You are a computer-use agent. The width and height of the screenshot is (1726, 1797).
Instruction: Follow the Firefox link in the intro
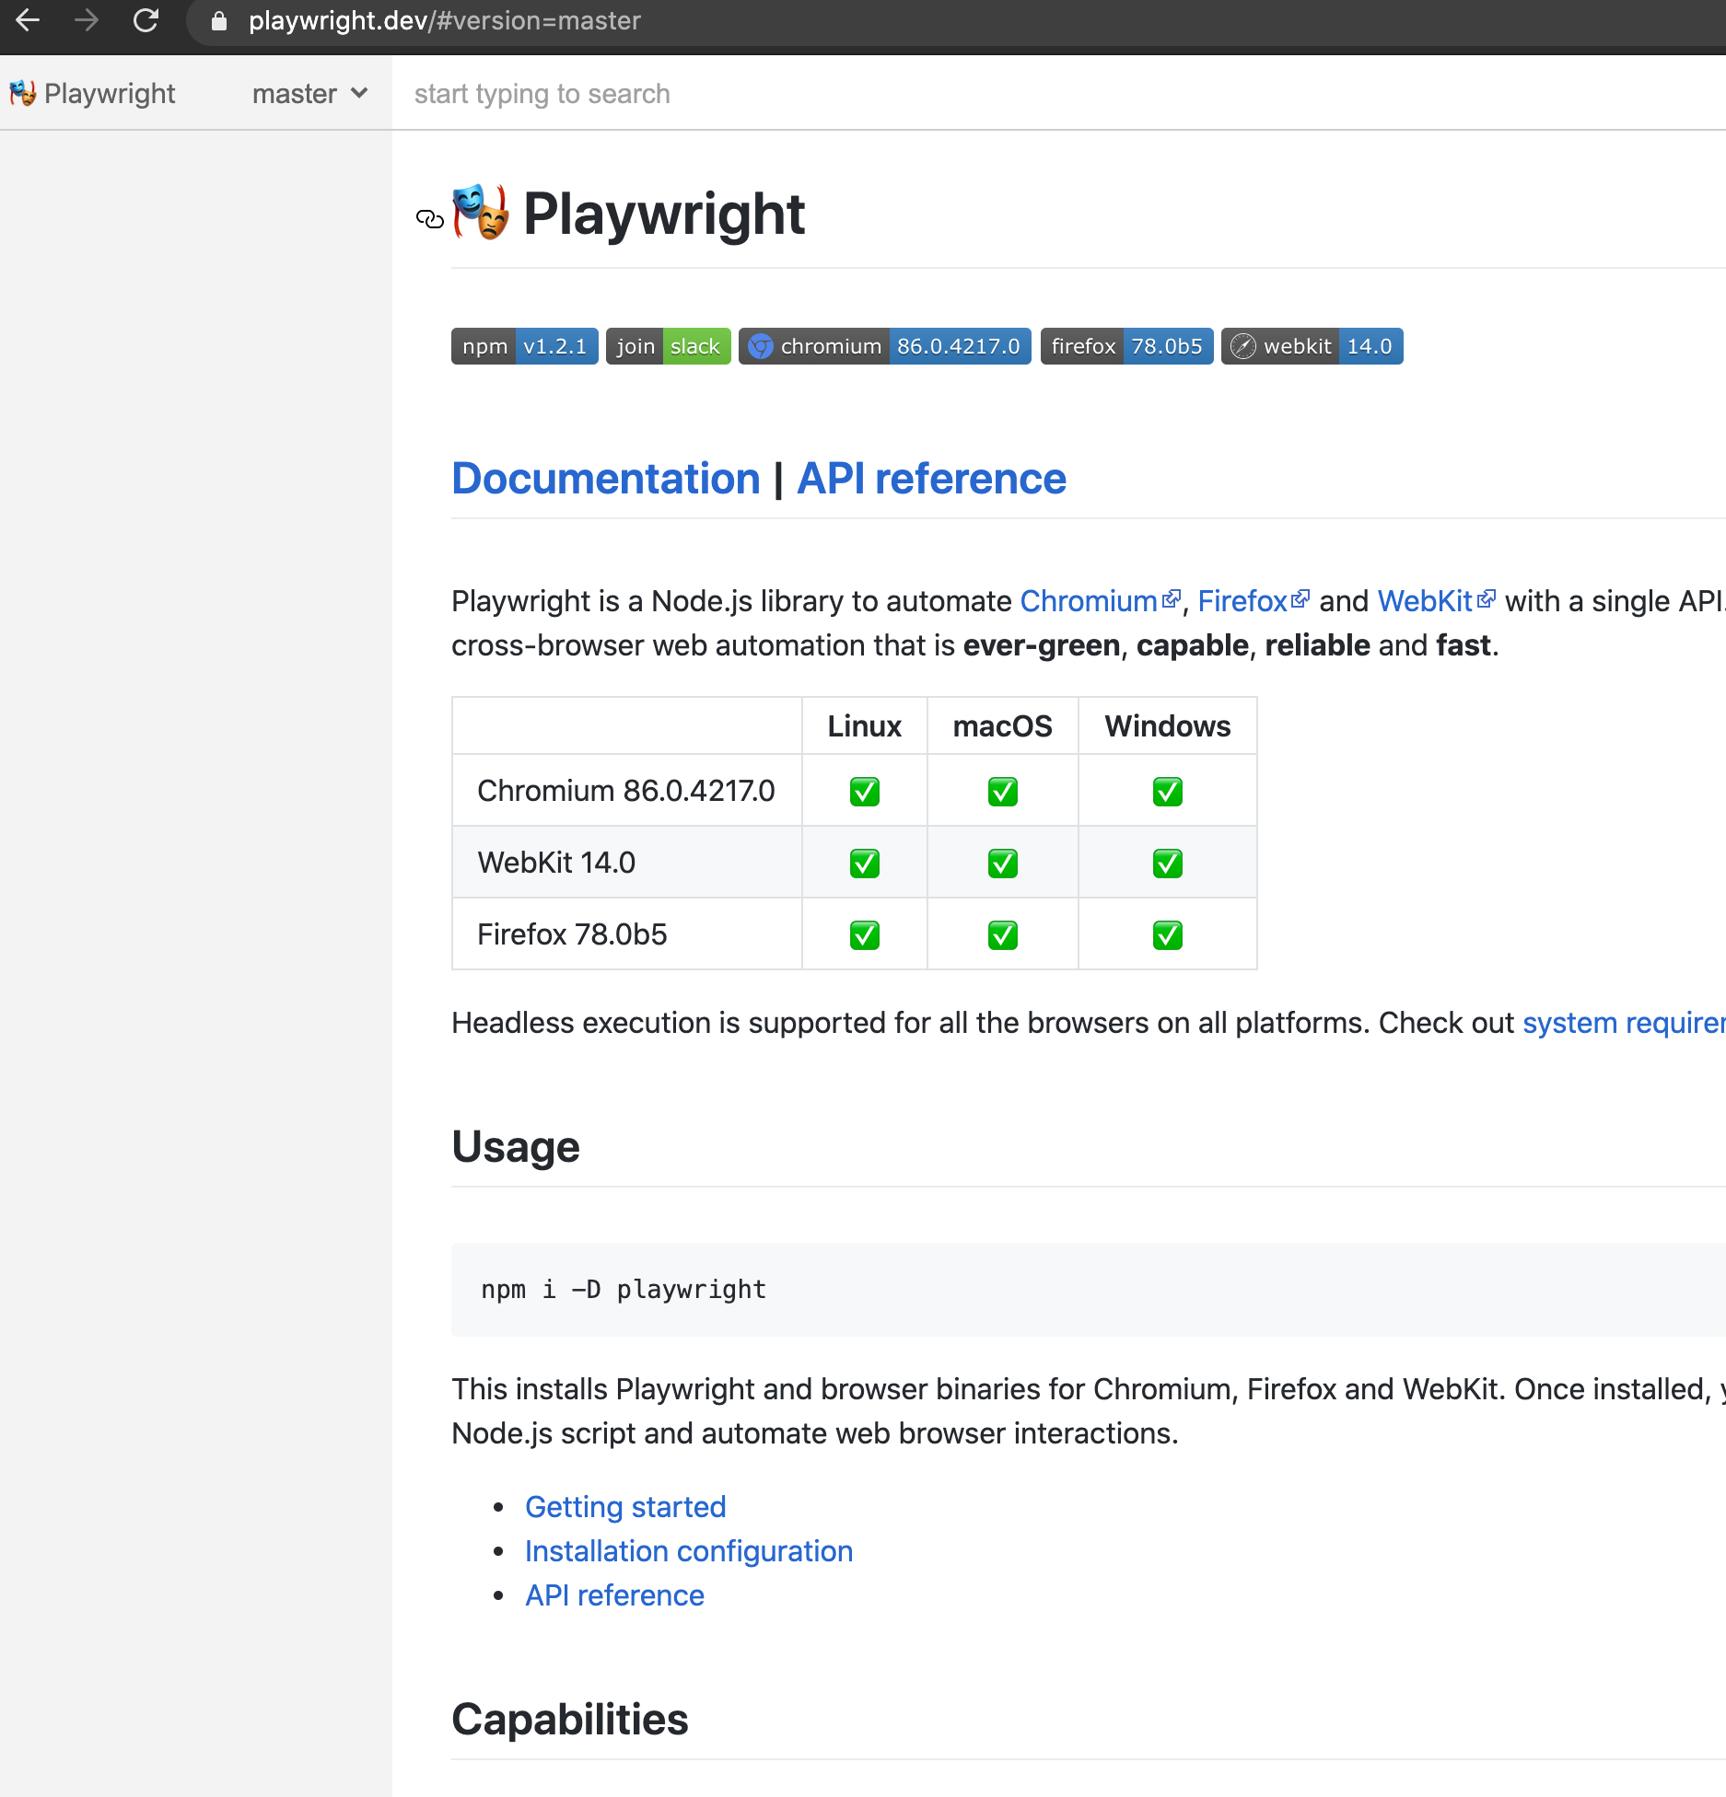click(x=1242, y=600)
